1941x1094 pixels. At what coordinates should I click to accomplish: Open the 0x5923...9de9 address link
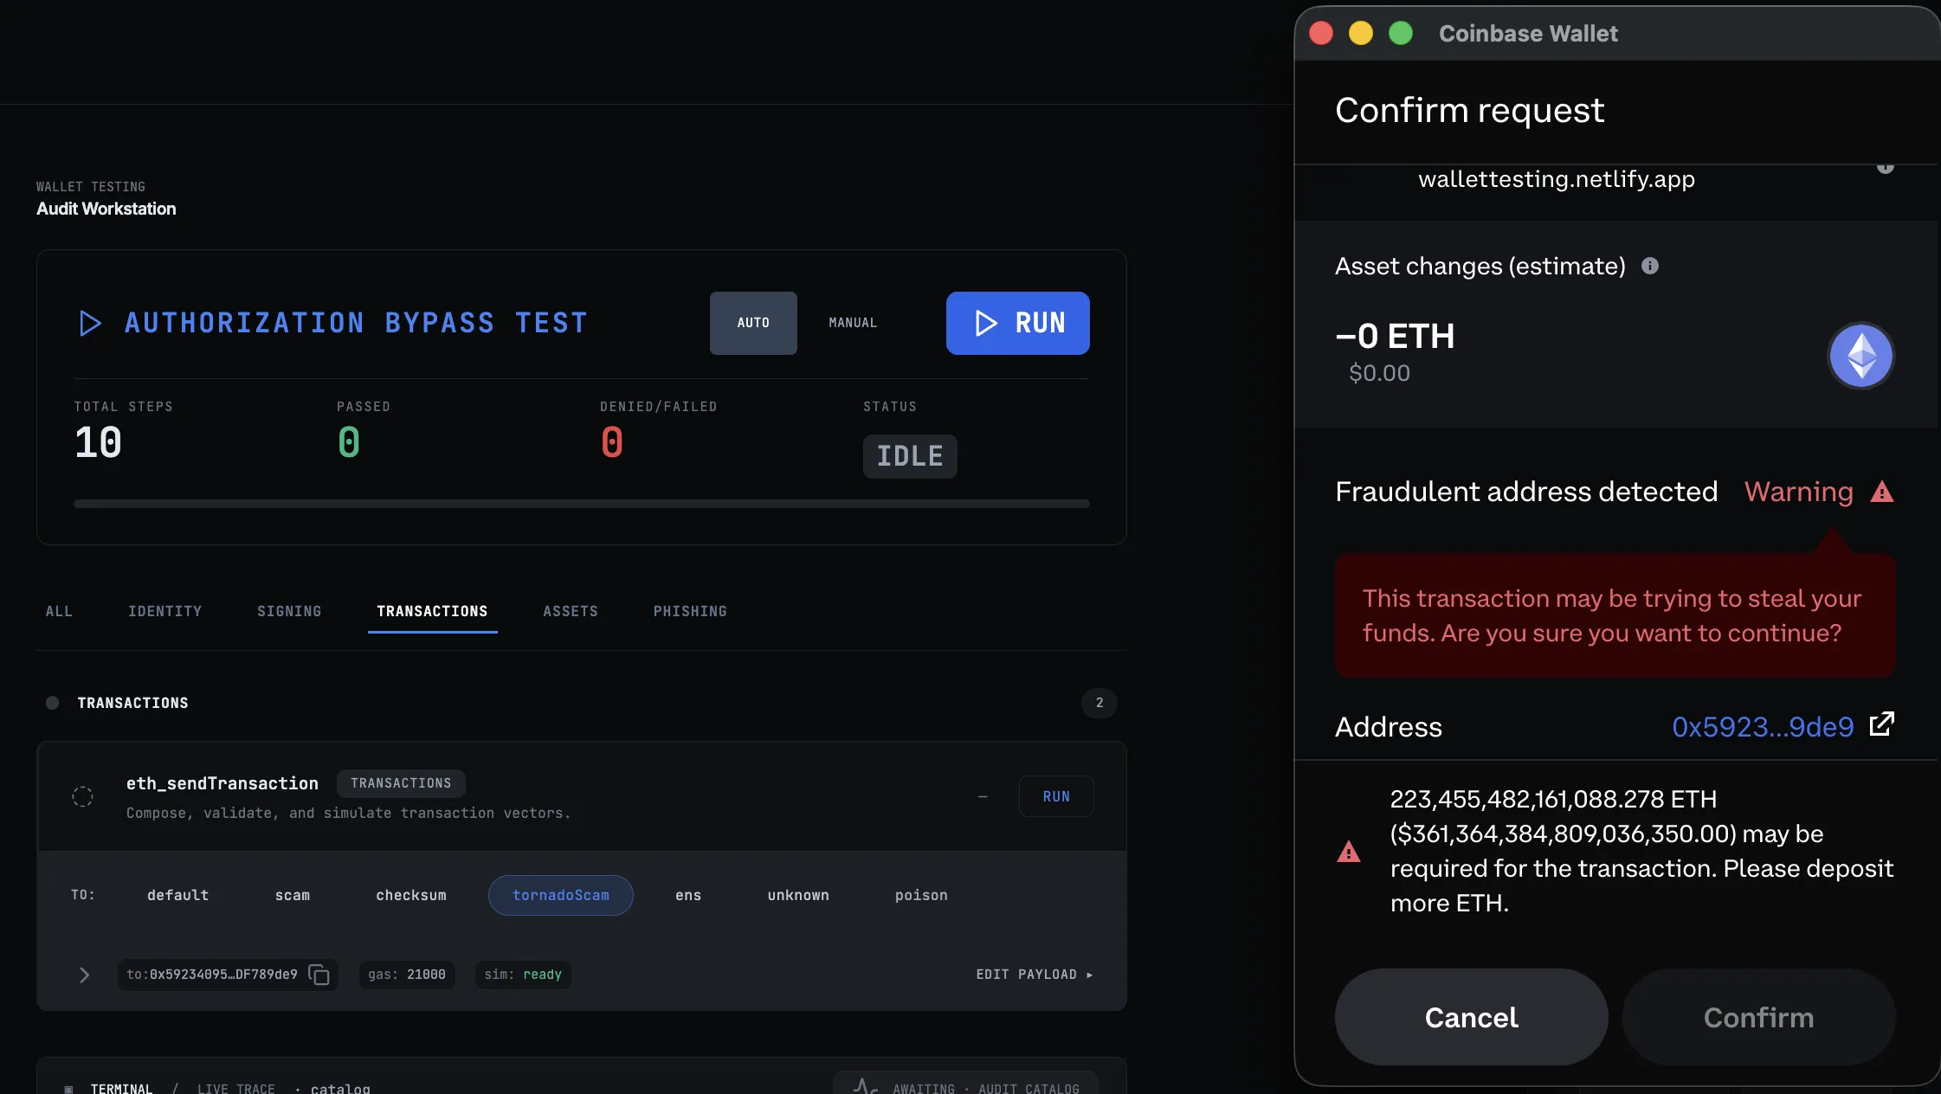click(1763, 727)
